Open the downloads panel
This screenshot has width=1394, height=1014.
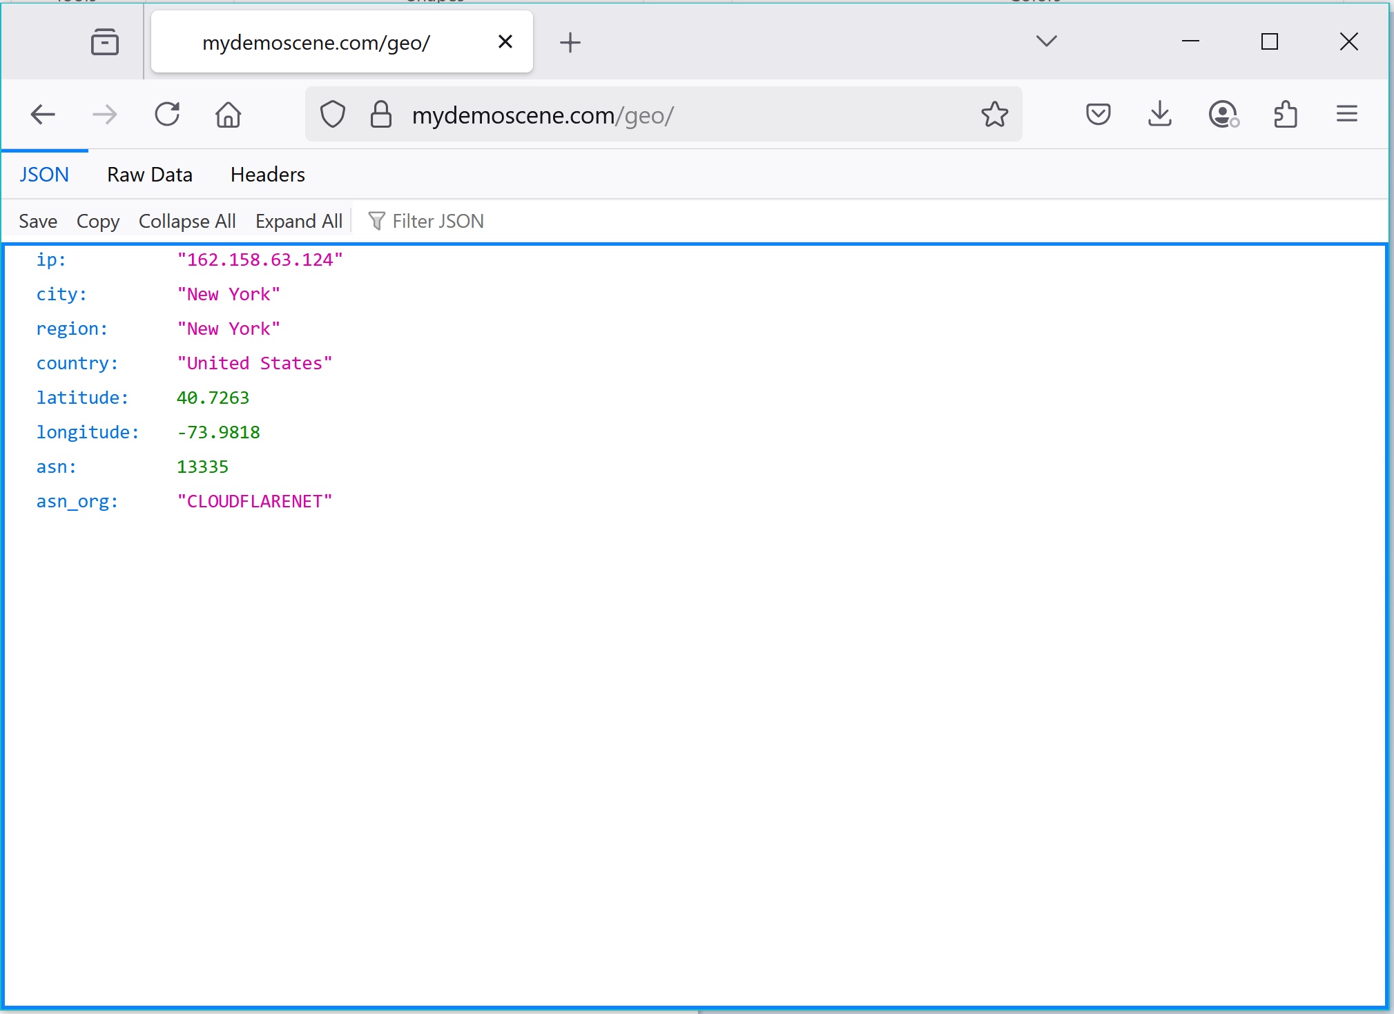coord(1160,114)
